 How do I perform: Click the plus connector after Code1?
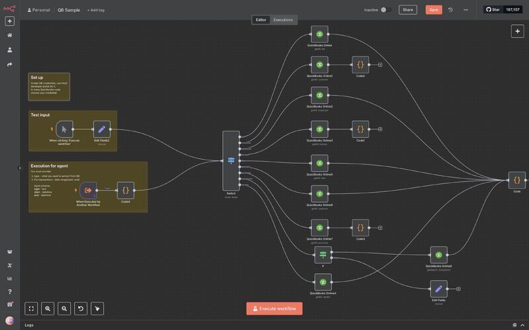[x=380, y=129]
